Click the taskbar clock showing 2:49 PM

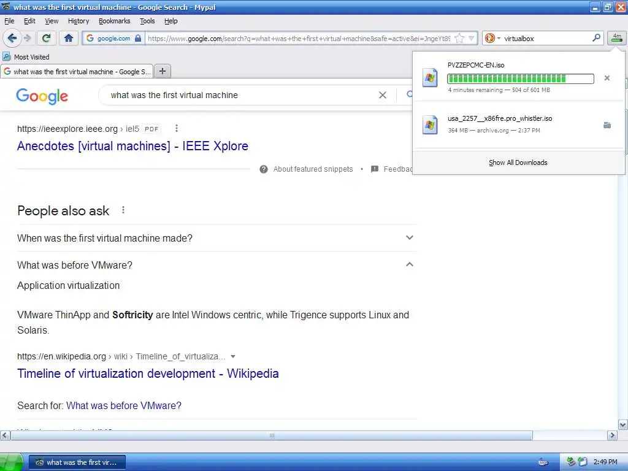(605, 462)
